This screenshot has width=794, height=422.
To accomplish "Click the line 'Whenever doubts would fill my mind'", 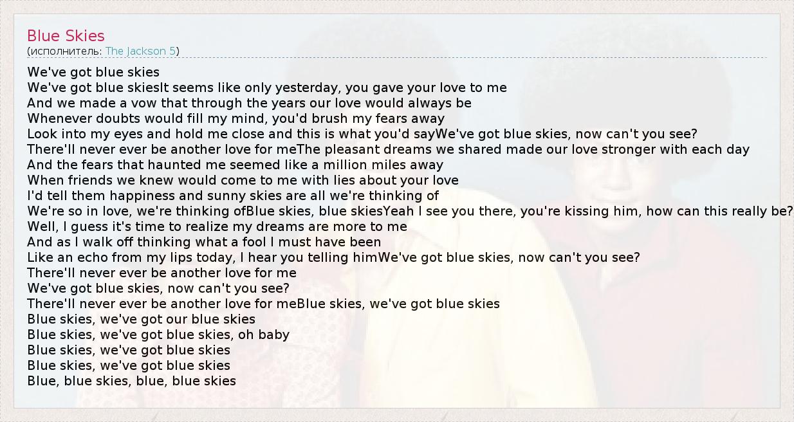I will click(235, 118).
